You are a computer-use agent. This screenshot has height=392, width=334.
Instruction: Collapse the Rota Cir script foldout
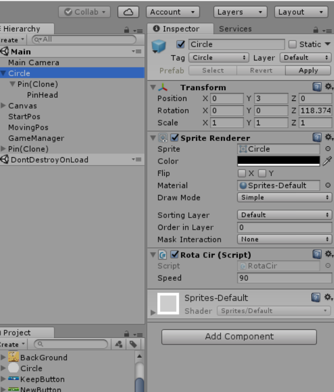coord(153,255)
